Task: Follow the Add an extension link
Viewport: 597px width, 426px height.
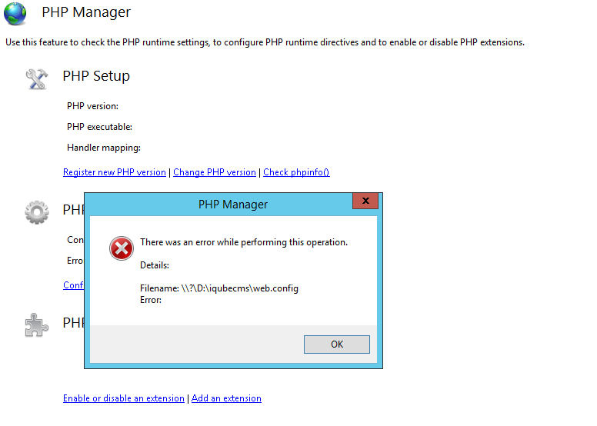Action: point(226,398)
